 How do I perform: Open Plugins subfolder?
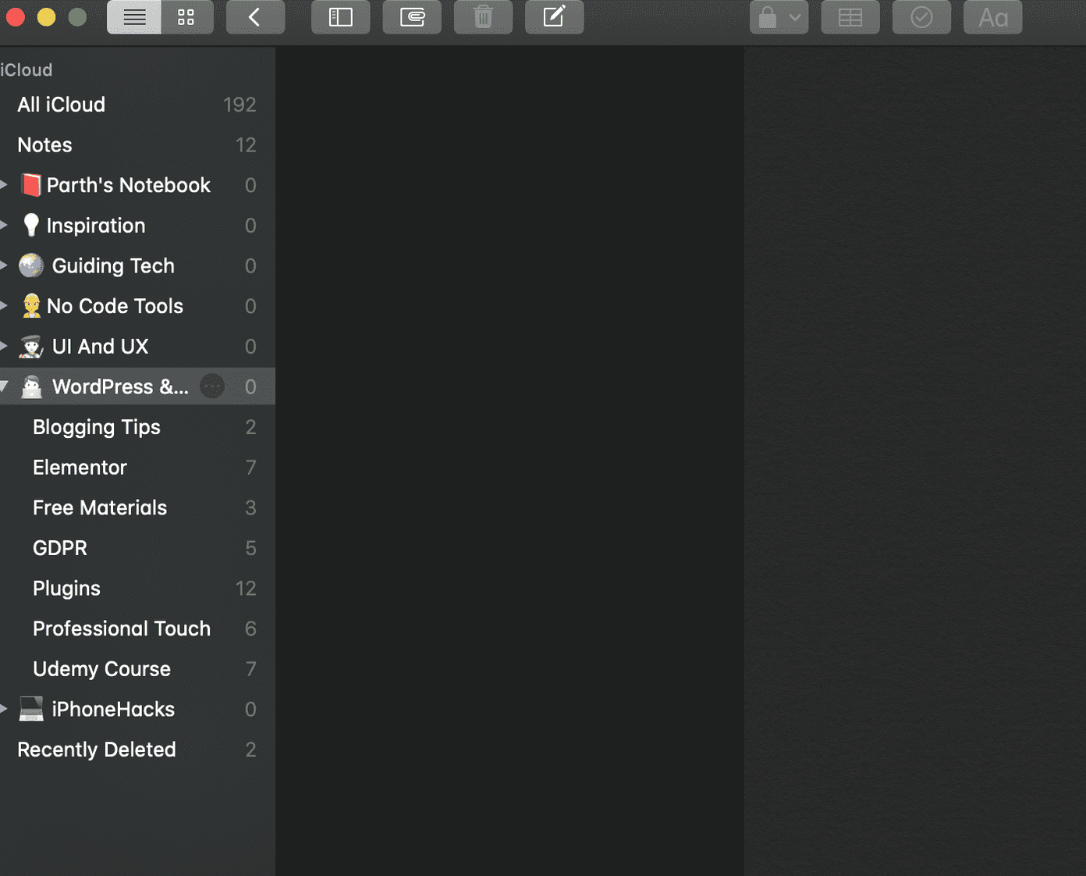click(x=137, y=589)
